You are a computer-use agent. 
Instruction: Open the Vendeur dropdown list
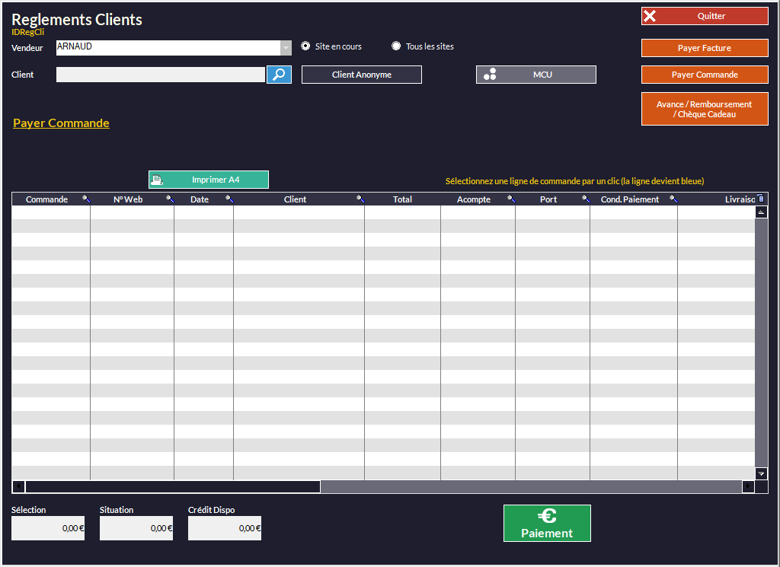(286, 48)
